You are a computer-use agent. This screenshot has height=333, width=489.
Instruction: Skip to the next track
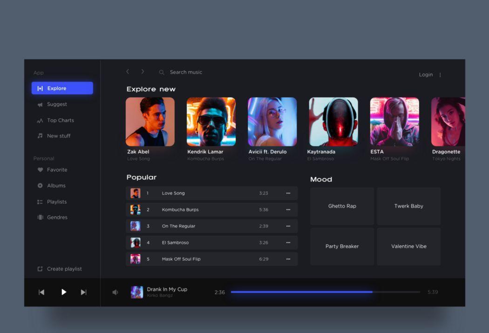point(83,292)
